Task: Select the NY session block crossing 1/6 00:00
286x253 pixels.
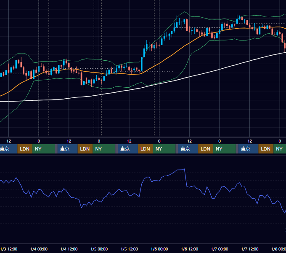Action: pos(164,149)
